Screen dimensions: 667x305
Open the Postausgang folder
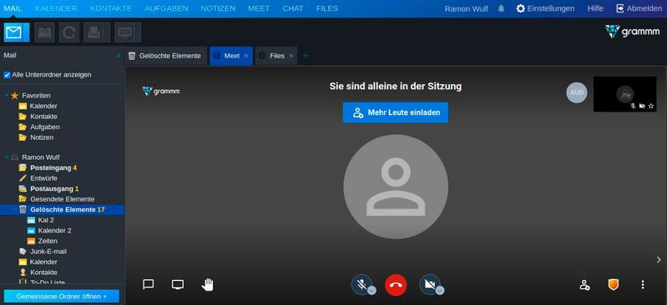(x=51, y=188)
